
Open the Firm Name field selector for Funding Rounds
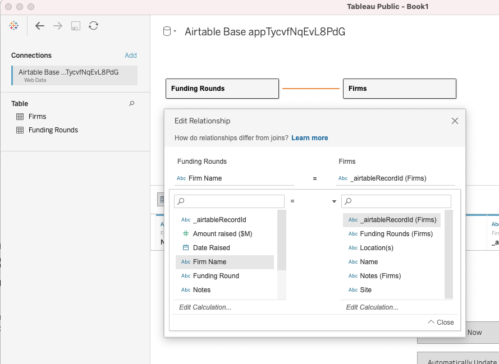click(234, 178)
